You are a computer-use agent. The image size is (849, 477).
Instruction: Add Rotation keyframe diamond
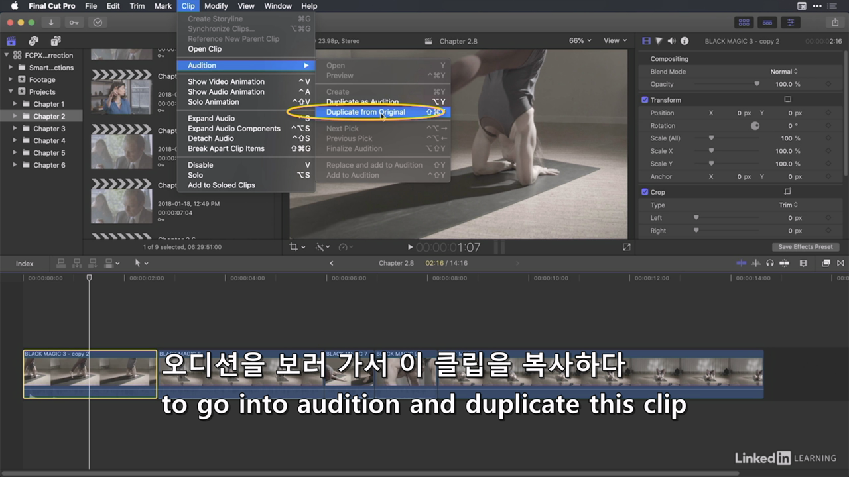tap(828, 126)
